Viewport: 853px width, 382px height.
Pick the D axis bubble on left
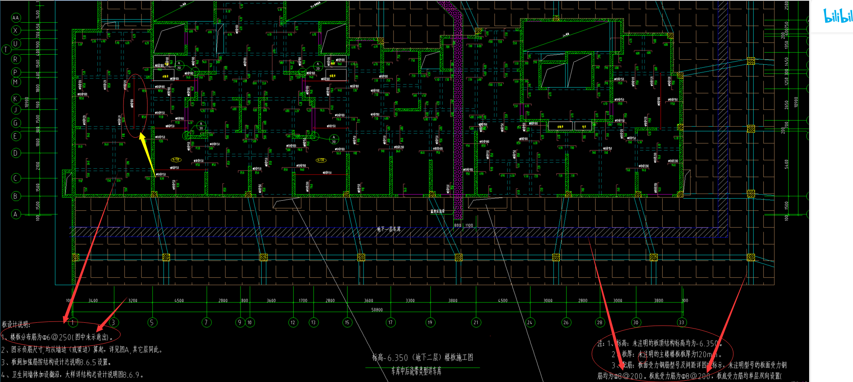(x=16, y=153)
